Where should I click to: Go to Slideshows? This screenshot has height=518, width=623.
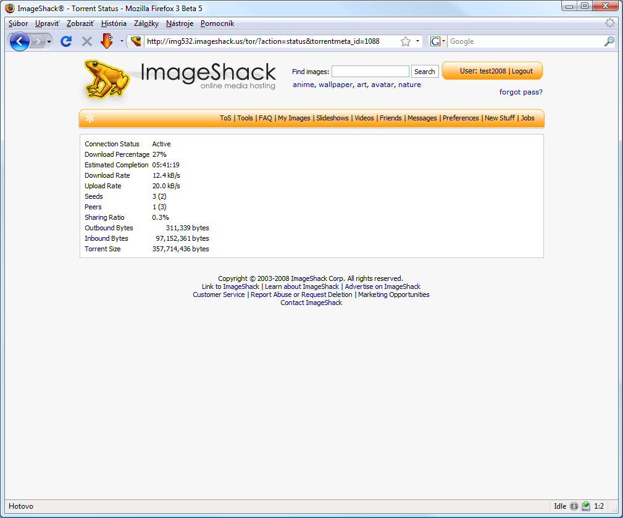332,118
